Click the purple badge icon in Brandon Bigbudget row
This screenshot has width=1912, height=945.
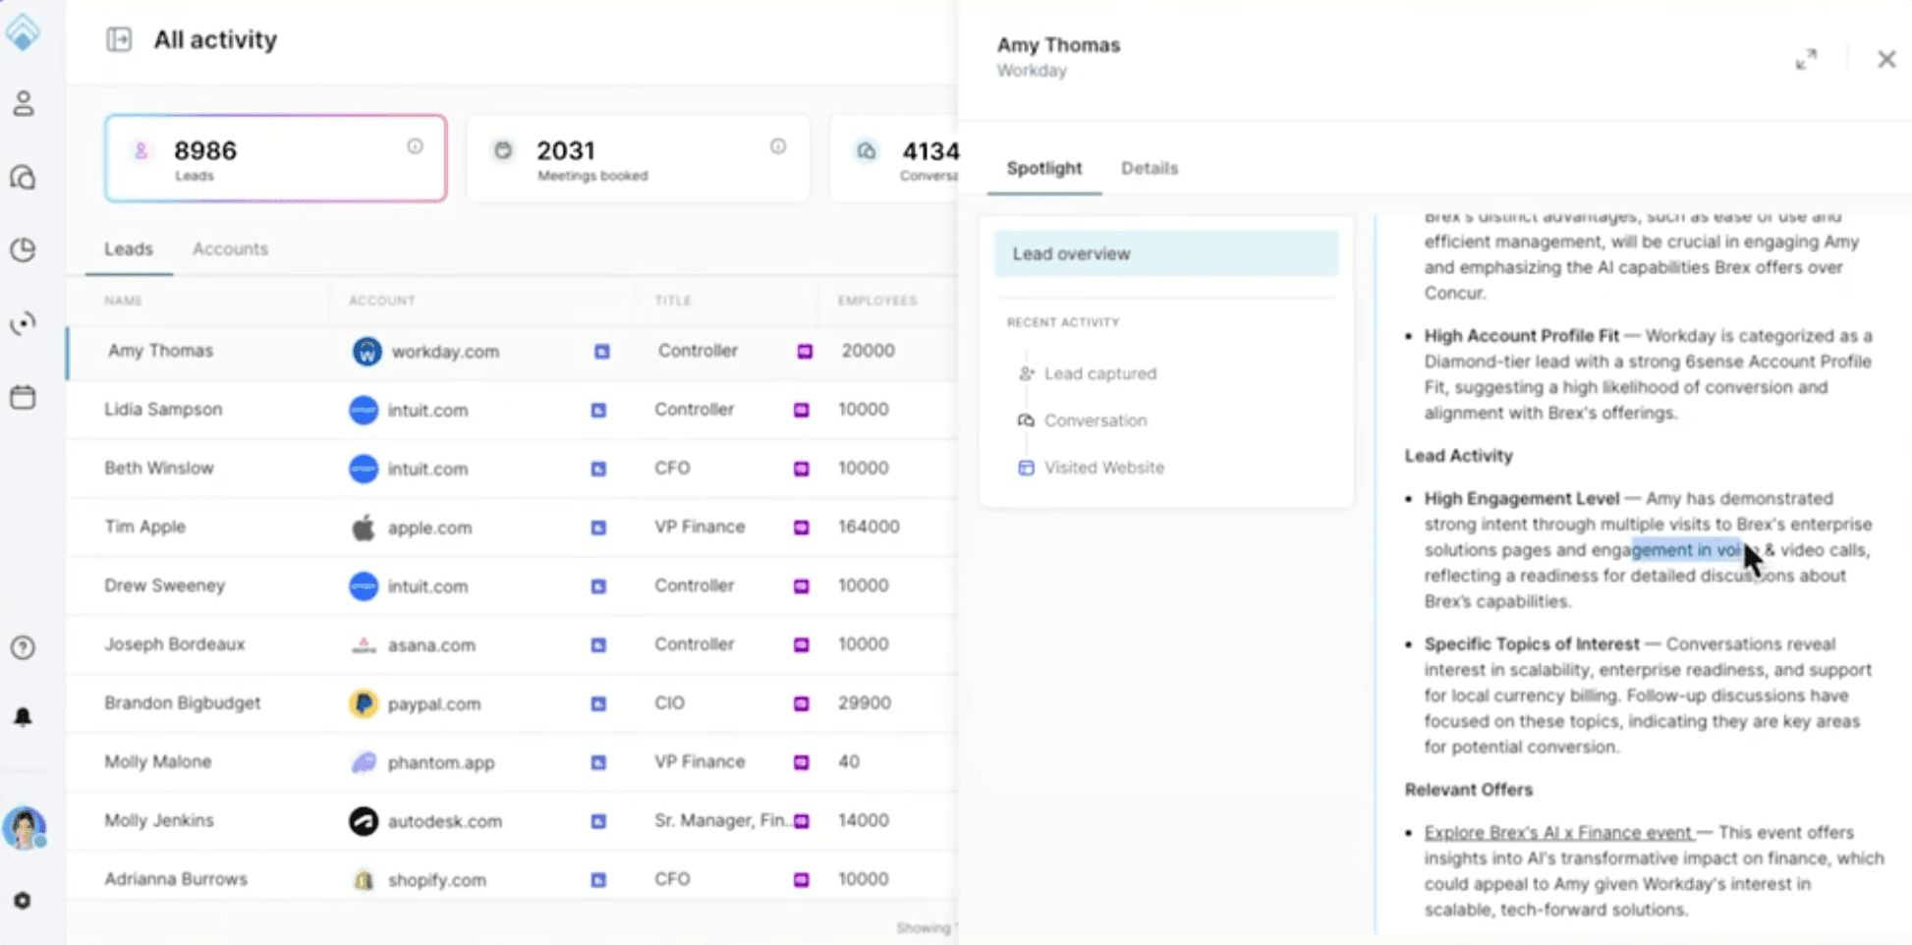tap(802, 703)
